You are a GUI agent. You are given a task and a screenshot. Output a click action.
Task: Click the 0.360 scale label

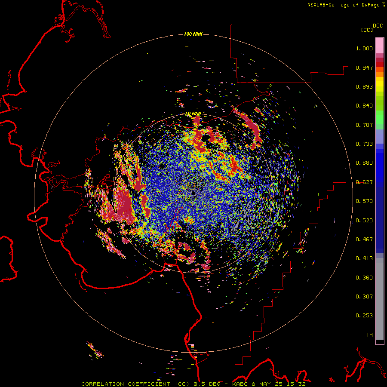pyautogui.click(x=364, y=278)
